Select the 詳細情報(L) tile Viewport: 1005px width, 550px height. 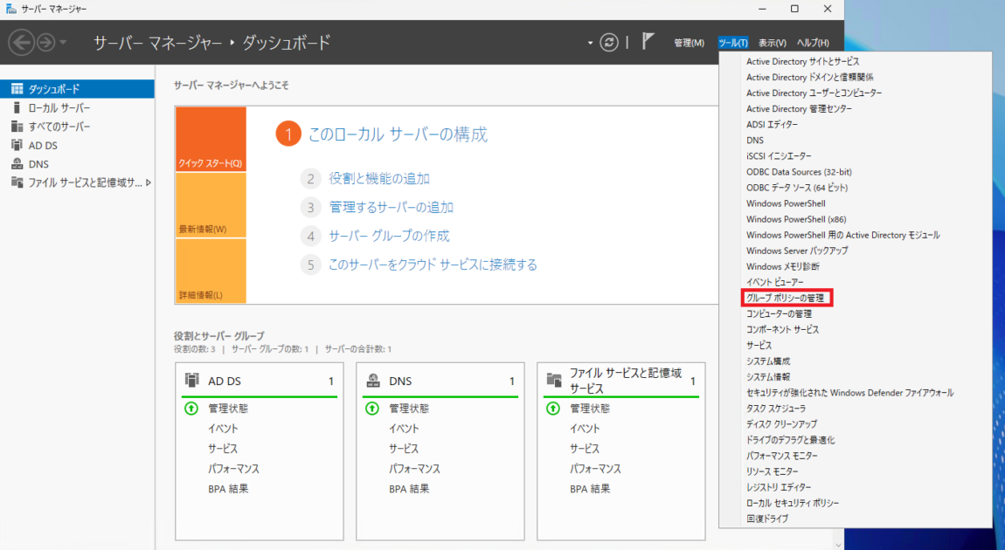(x=211, y=271)
